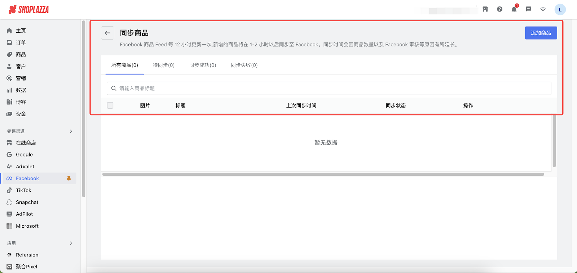Focus the 请输入商品标题 search field
The height and width of the screenshot is (273, 577).
pos(329,88)
